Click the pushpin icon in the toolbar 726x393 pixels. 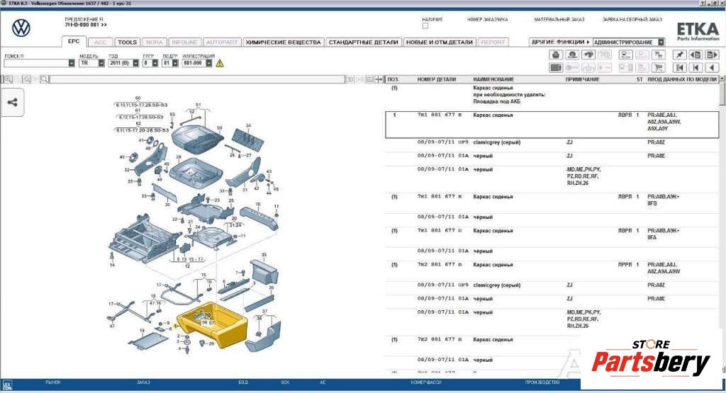click(679, 55)
